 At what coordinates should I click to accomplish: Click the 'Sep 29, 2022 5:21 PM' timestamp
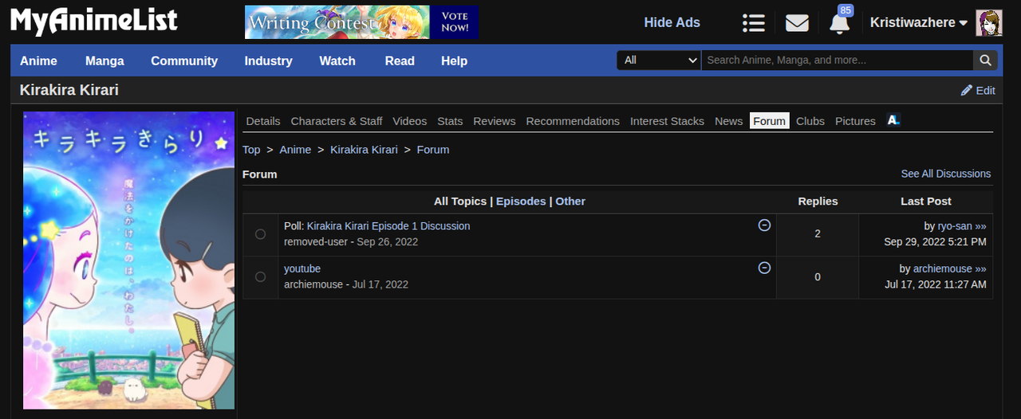(x=935, y=241)
